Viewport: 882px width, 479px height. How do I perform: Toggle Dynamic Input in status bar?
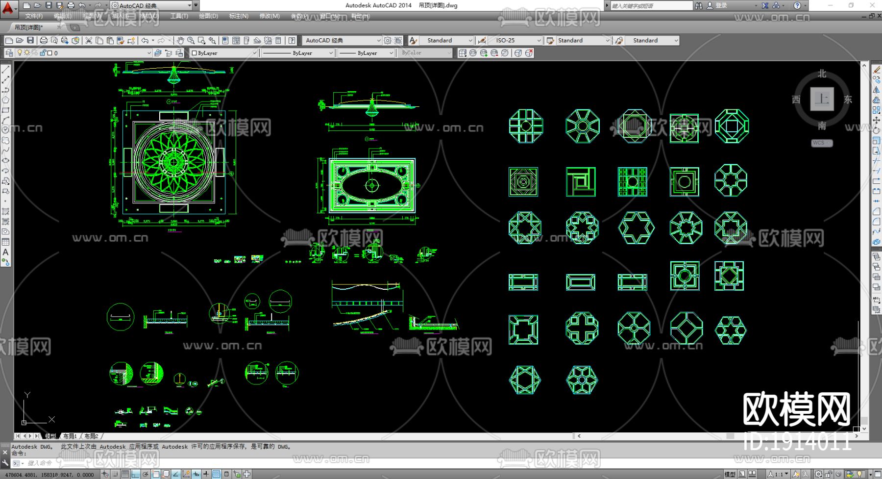click(196, 474)
